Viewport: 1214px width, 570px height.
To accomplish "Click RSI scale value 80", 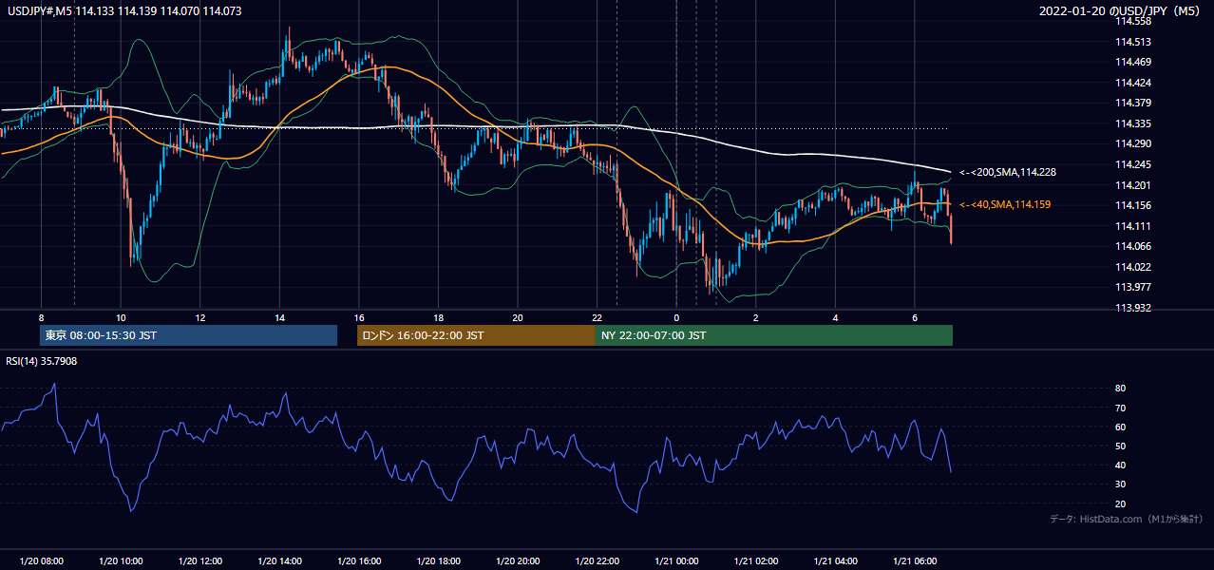I will [x=1121, y=389].
